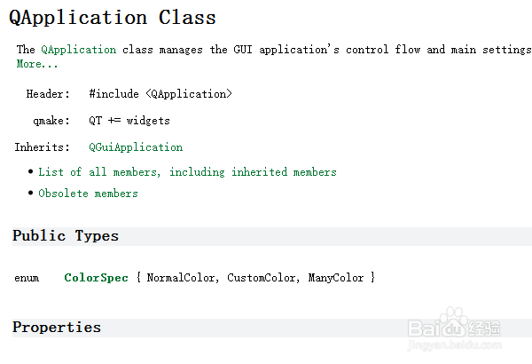Click the bullet beside Obsolete members
This screenshot has height=364, width=532.
(x=31, y=193)
